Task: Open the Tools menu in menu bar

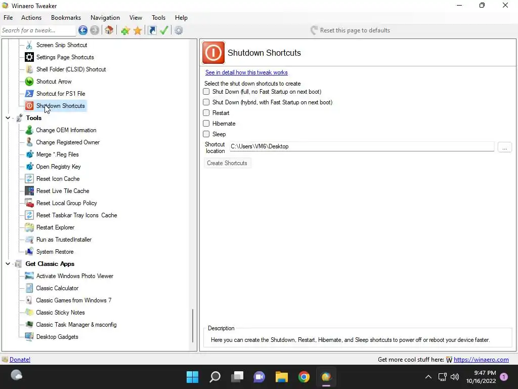Action: [x=158, y=18]
